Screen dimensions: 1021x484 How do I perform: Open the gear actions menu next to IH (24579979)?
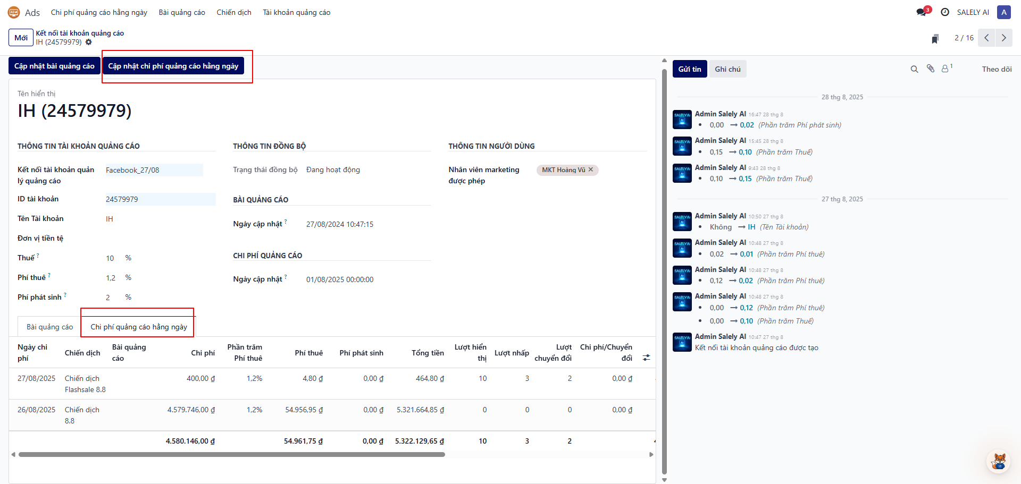tap(89, 42)
